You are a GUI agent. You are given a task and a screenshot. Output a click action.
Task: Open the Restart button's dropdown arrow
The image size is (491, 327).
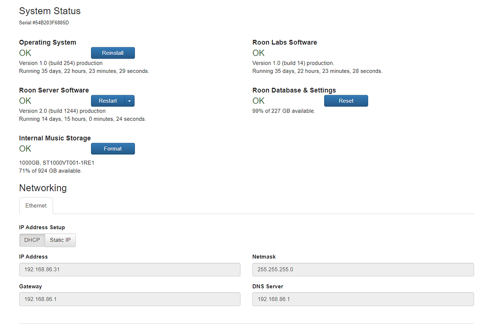129,101
